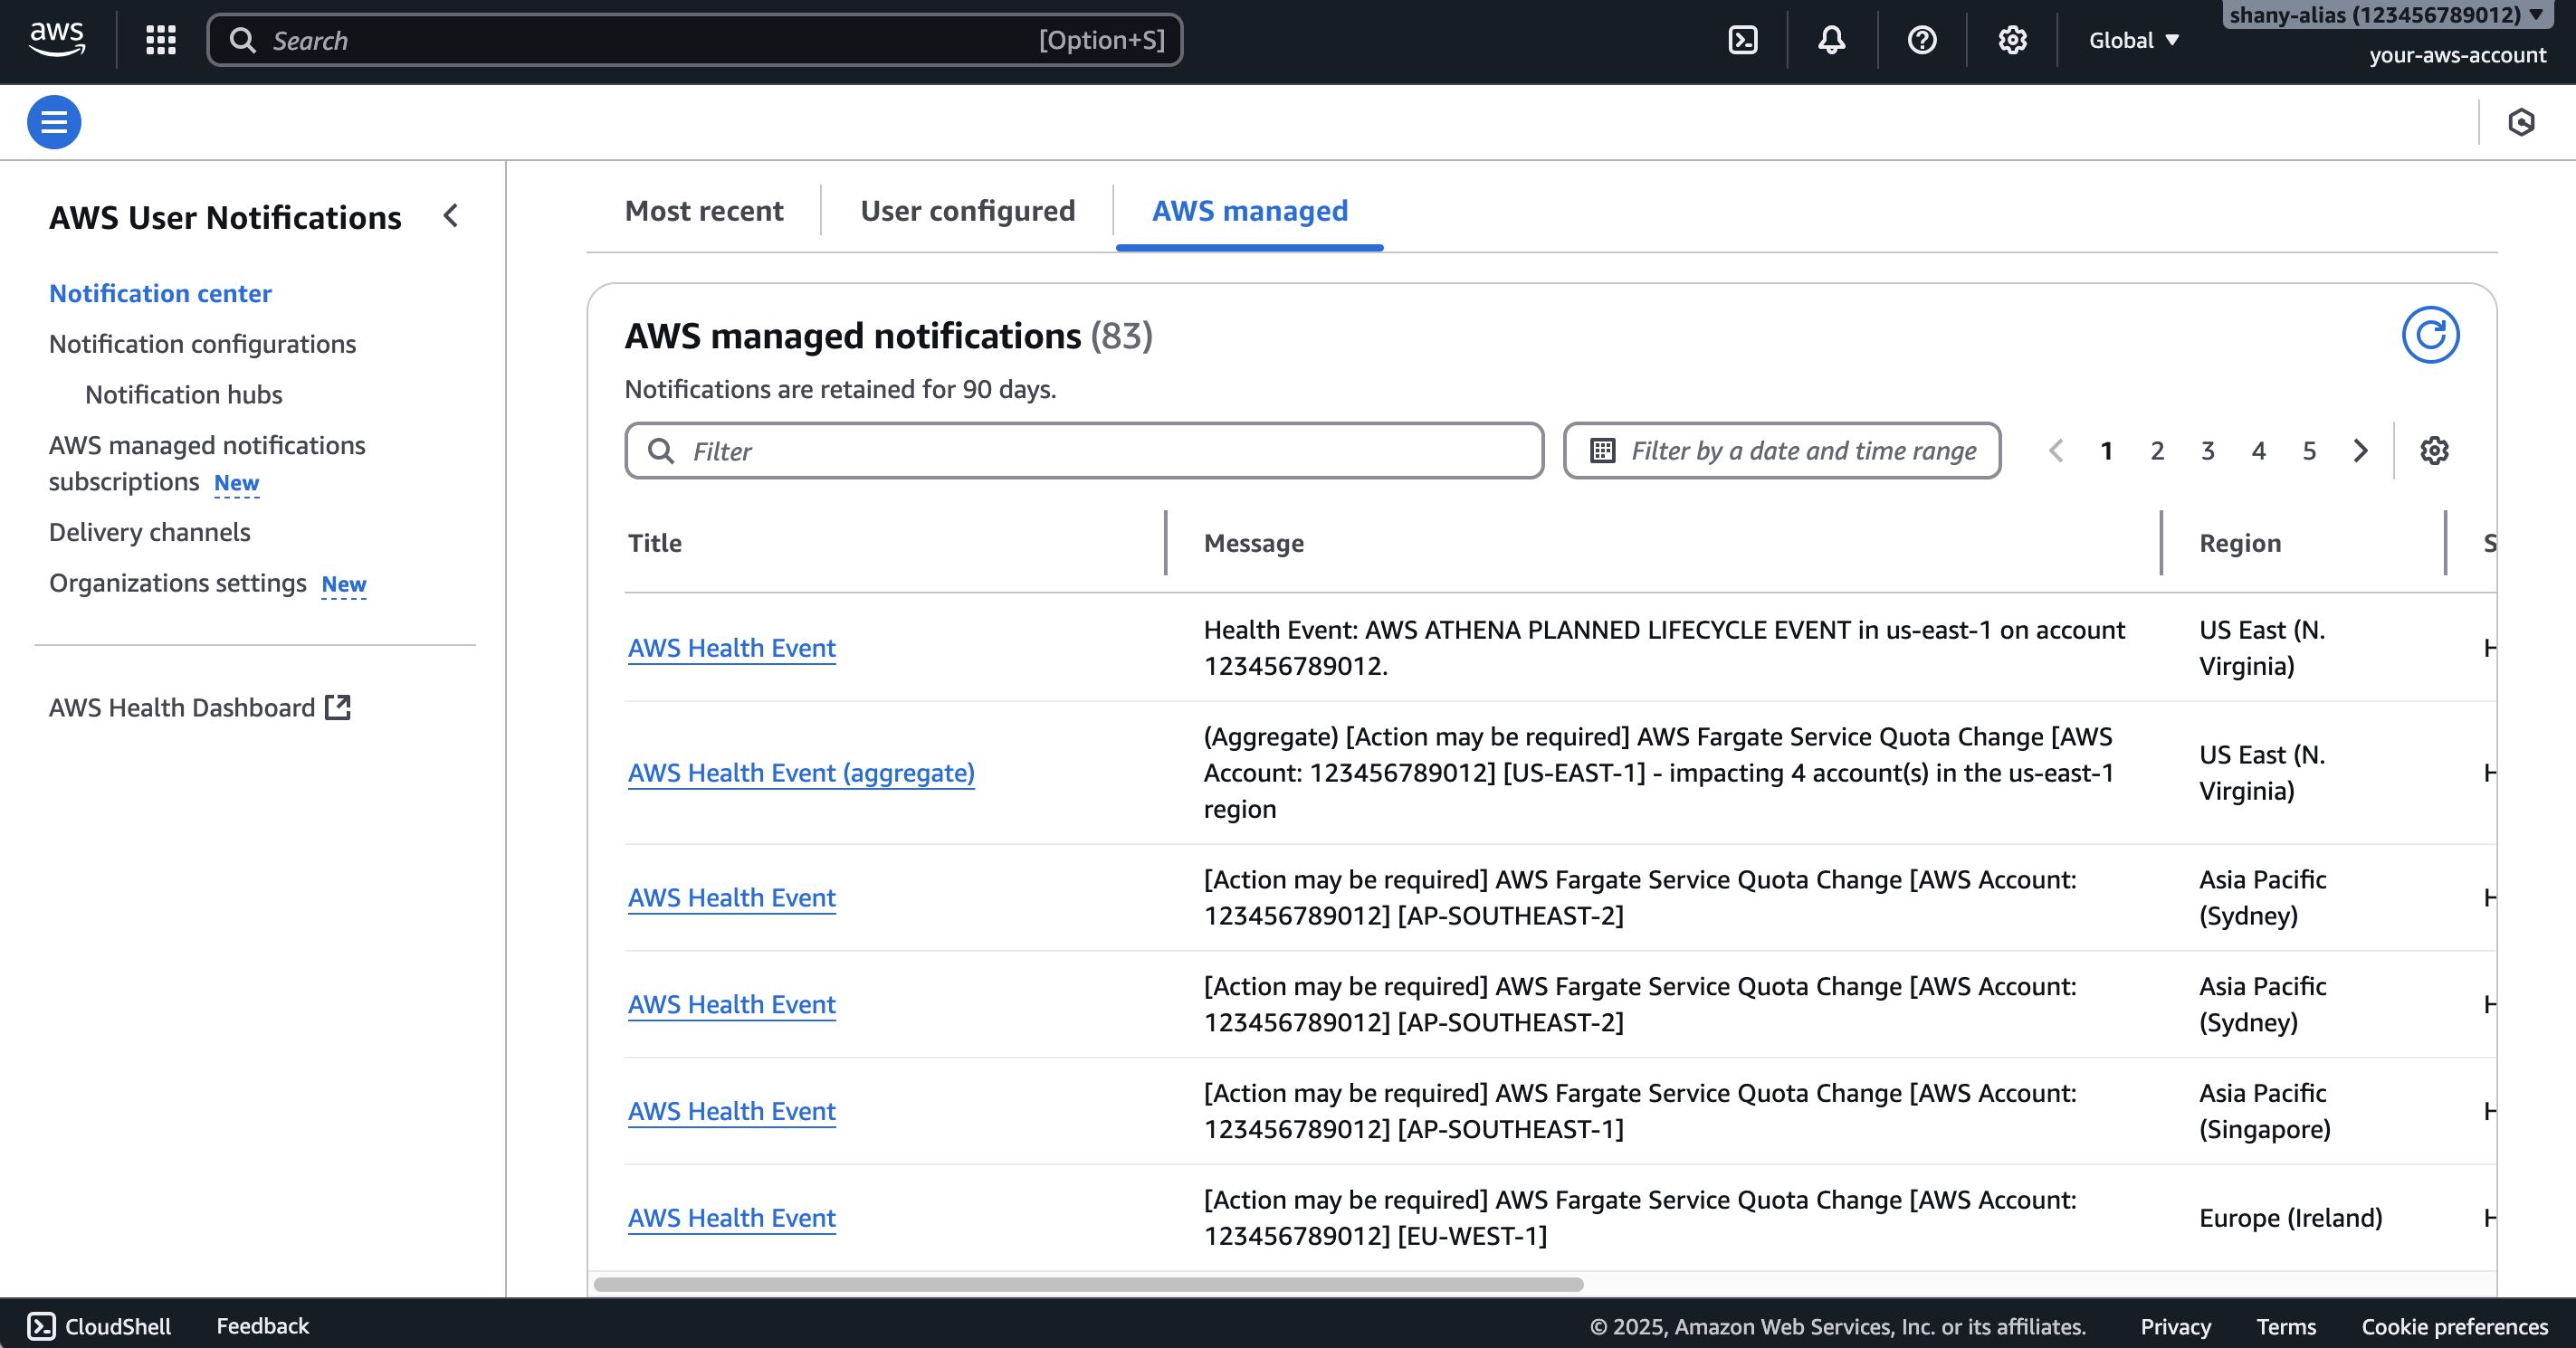Switch to the User configured tab

point(967,211)
